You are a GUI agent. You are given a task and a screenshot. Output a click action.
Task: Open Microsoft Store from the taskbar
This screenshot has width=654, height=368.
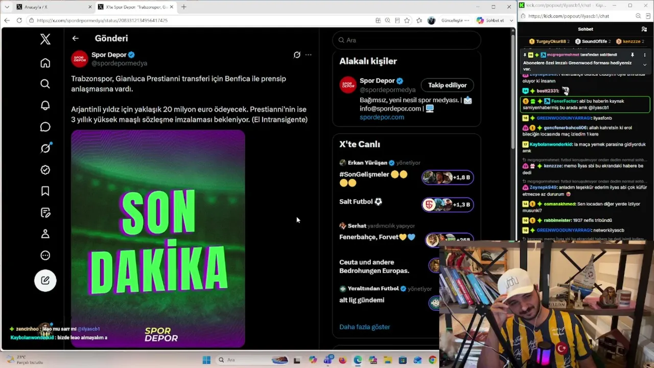click(403, 360)
